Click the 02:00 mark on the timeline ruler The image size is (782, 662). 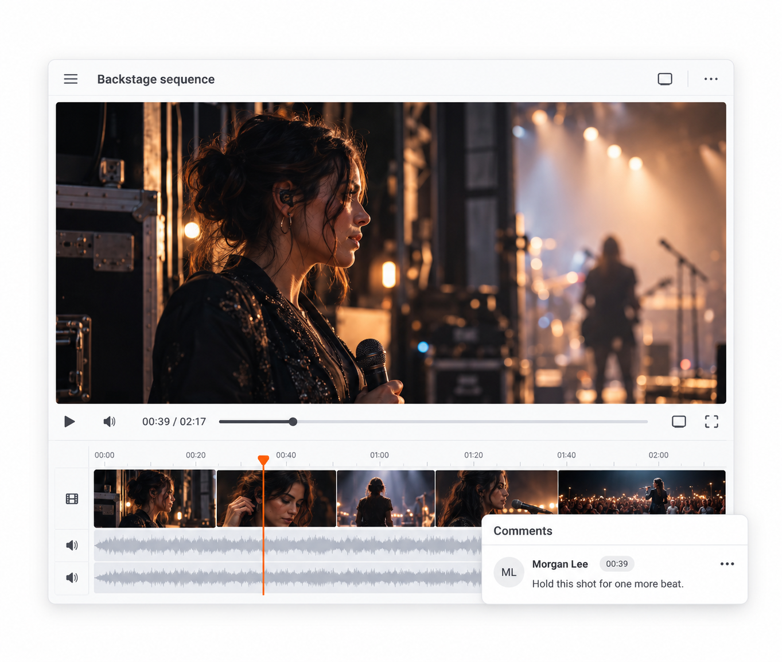coord(658,455)
